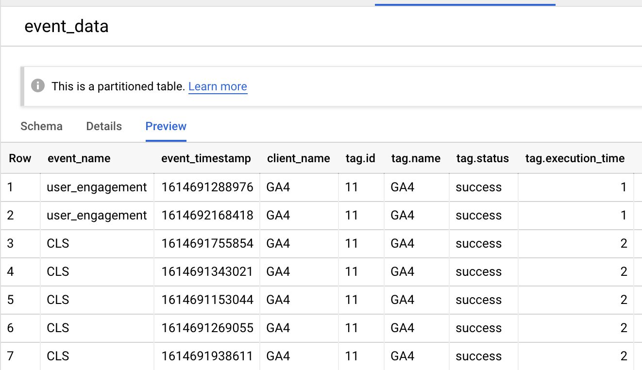The image size is (642, 370).
Task: Switch to the Schema tab
Action: [x=41, y=126]
